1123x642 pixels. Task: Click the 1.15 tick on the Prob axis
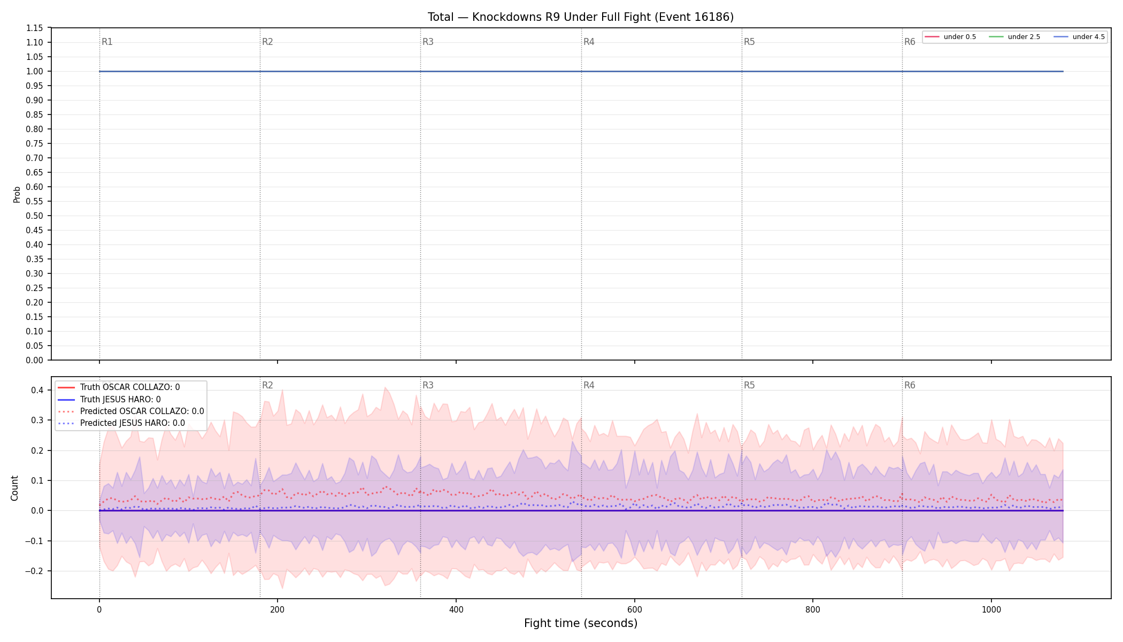click(35, 28)
